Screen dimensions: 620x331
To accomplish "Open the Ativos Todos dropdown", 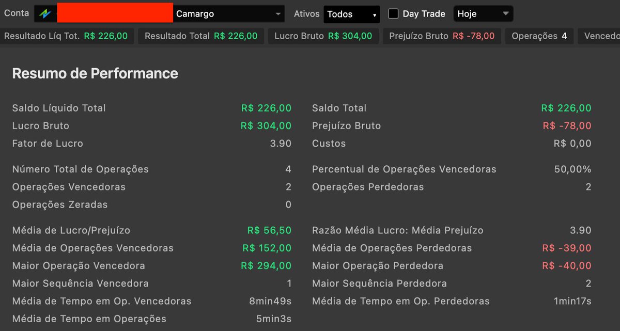I will tap(352, 14).
